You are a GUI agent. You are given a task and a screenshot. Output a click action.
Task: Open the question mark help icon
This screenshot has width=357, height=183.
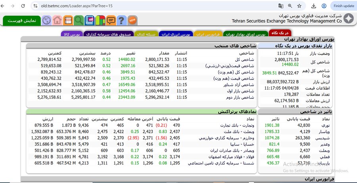coord(122,21)
